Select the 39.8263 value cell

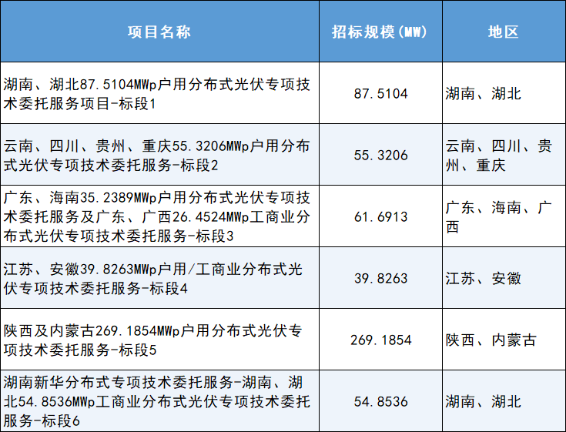coord(380,278)
